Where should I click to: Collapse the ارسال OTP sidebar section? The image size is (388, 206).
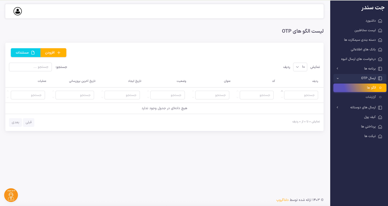tap(359, 78)
